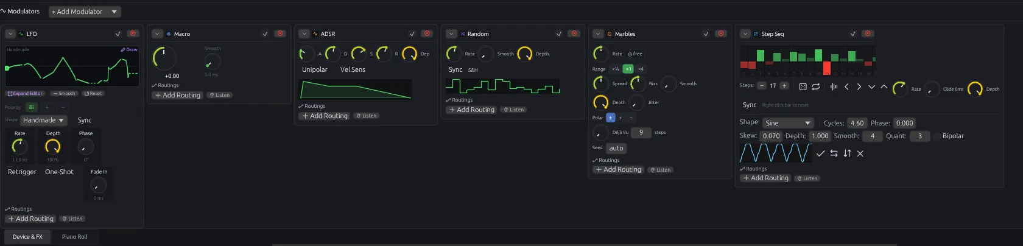
Task: Reset the LFO handmade shape
Action: tap(93, 94)
